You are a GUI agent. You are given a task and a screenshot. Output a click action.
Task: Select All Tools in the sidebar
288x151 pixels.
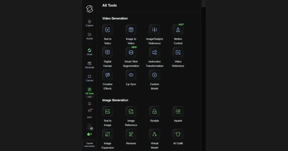[89, 91]
